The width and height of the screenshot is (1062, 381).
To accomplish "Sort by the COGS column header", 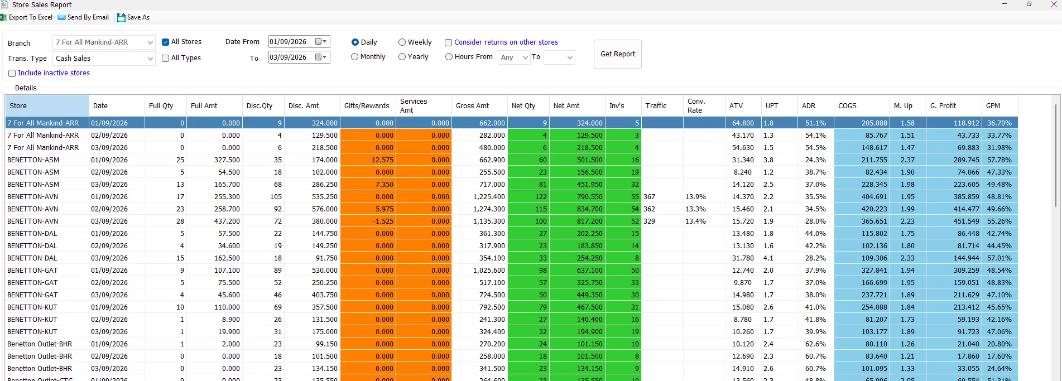I will click(x=862, y=106).
